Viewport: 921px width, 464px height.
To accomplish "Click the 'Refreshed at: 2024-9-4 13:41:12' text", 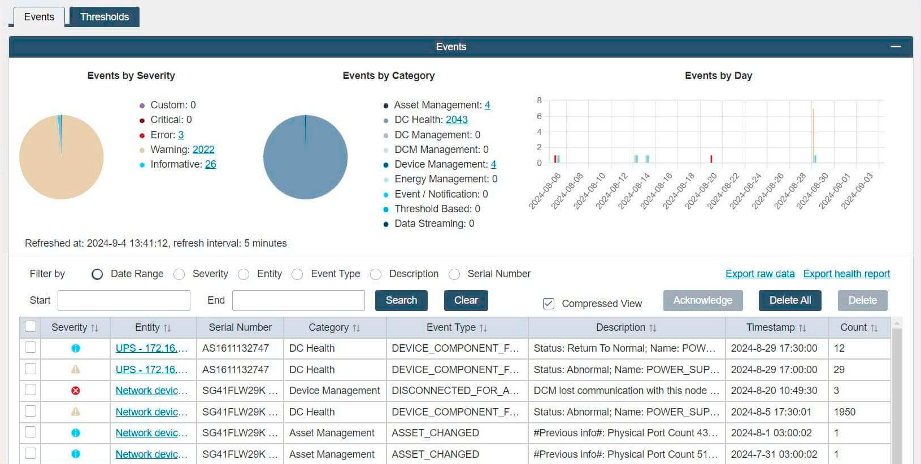I will 97,243.
